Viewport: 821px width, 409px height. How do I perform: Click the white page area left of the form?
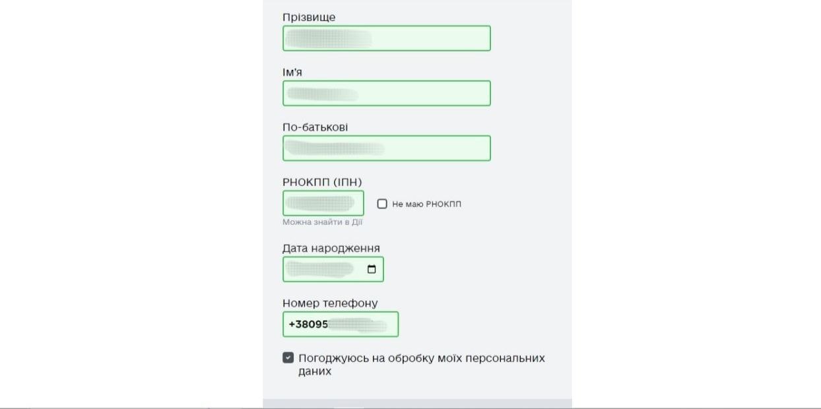coord(132,198)
